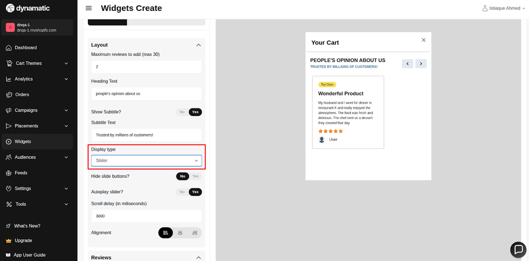Go to previous review slide arrow
529x261 pixels.
(408, 64)
